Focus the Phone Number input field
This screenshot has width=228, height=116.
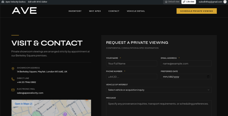click(131, 77)
